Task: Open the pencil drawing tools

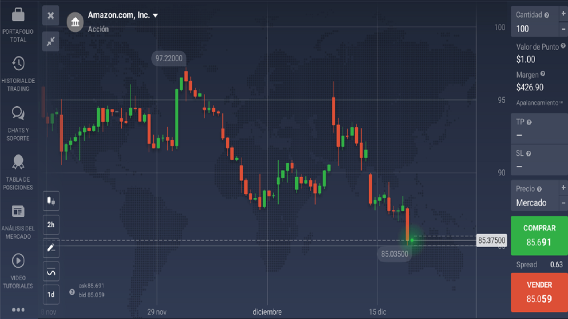Action: 51,248
